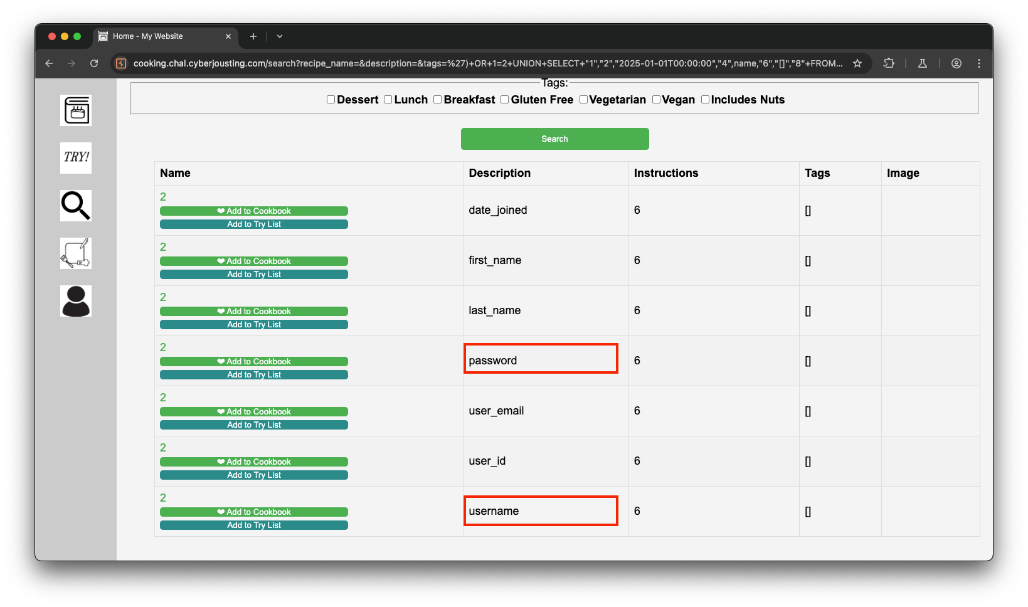The height and width of the screenshot is (607, 1028).
Task: Open recipe link 2 in date_joined row
Action: (x=163, y=197)
